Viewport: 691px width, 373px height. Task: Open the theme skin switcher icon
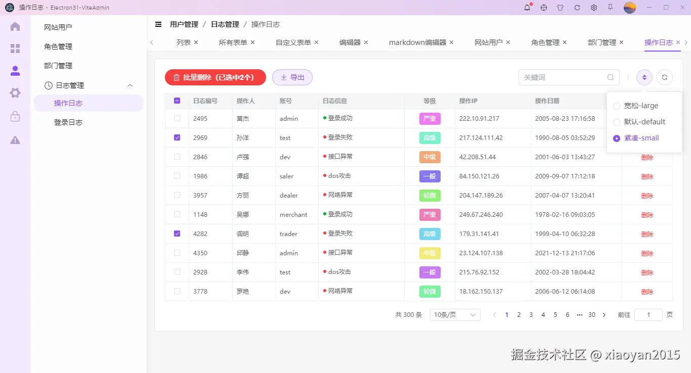point(560,8)
